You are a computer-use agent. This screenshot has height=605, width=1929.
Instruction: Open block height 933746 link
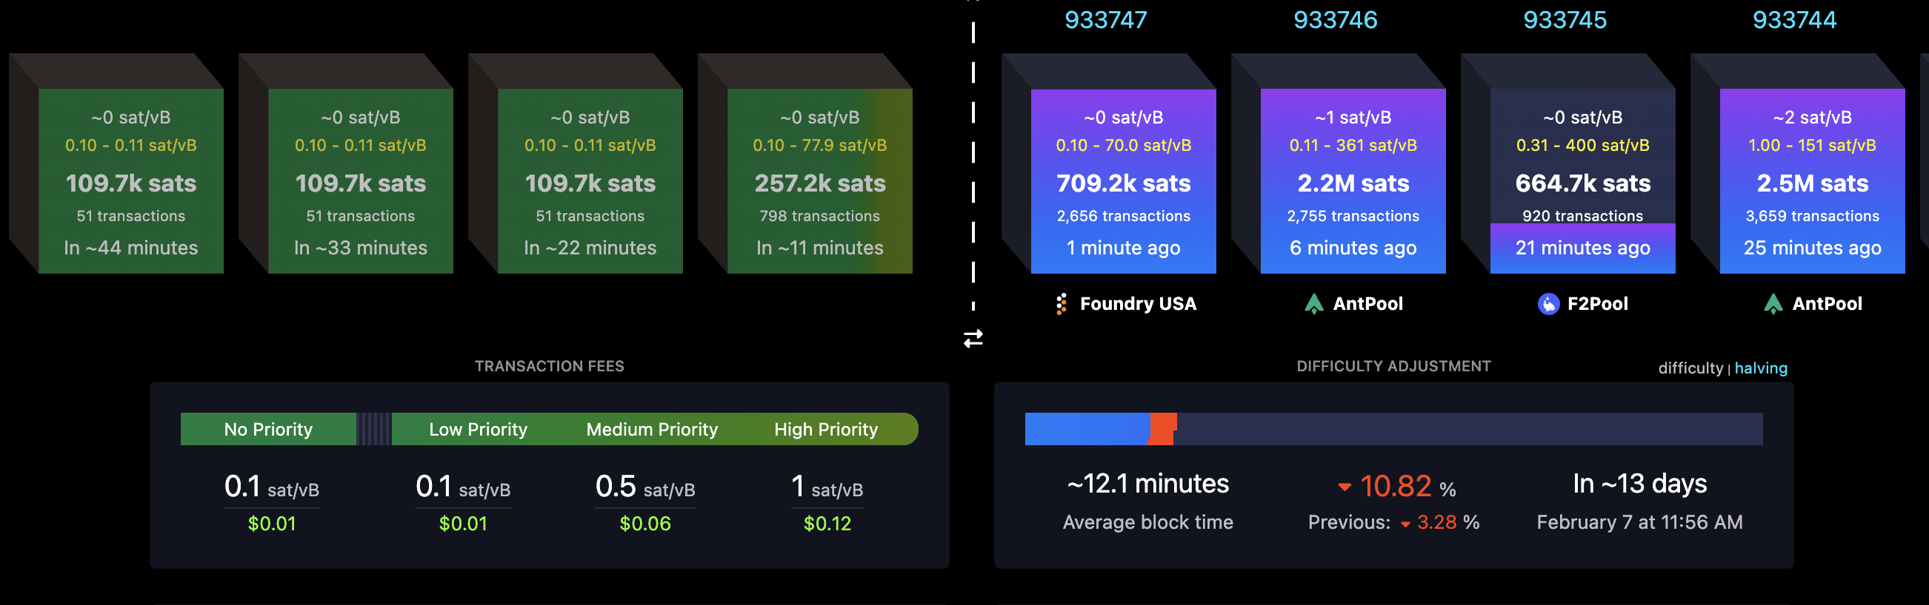pos(1335,20)
